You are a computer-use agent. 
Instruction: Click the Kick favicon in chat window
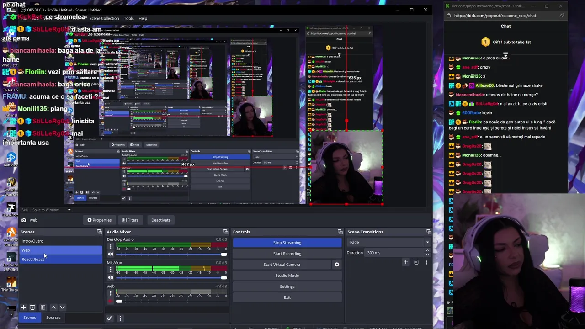click(x=447, y=6)
